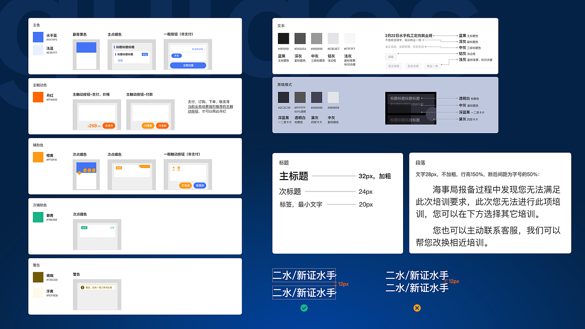Toggle the 包含住宿 tag chip
This screenshot has width=585, height=329.
[414, 66]
